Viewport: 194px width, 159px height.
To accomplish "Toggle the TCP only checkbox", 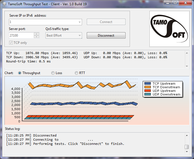I will click(11, 43).
